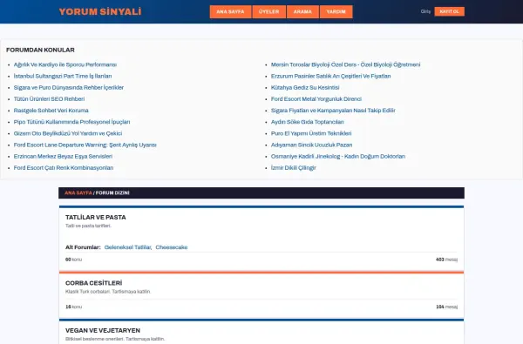Open topic Ford Escort Çatı Renk Kombinasyonları
The image size is (523, 344).
[x=64, y=168]
